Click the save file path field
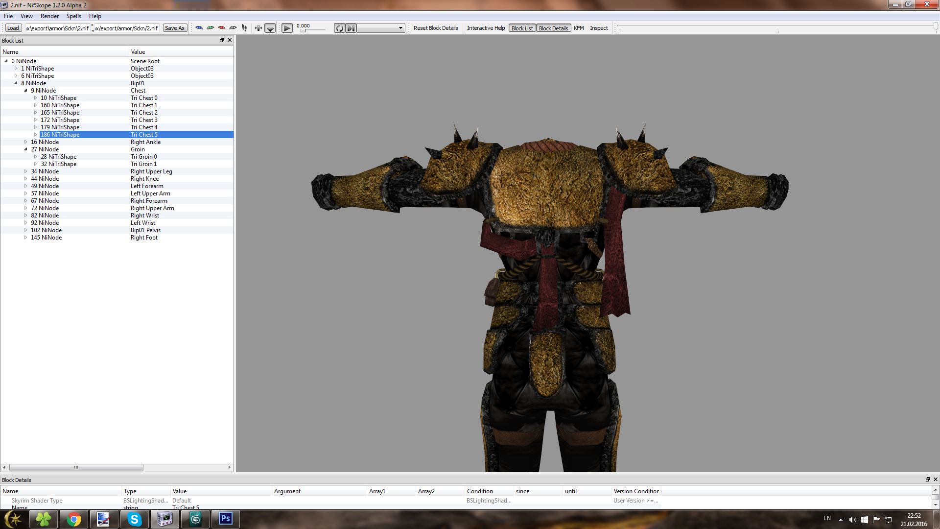 [126, 28]
